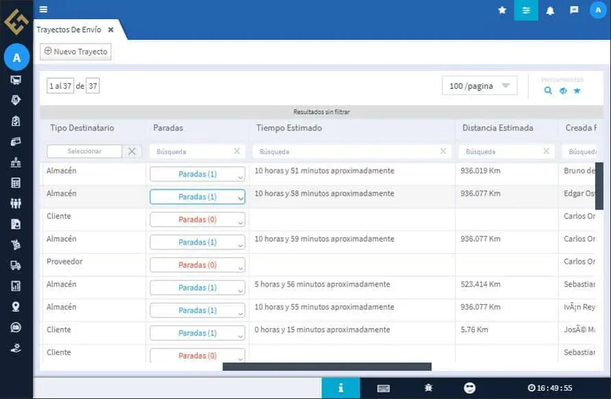
Task: Open the notifications bell
Action: 550,10
